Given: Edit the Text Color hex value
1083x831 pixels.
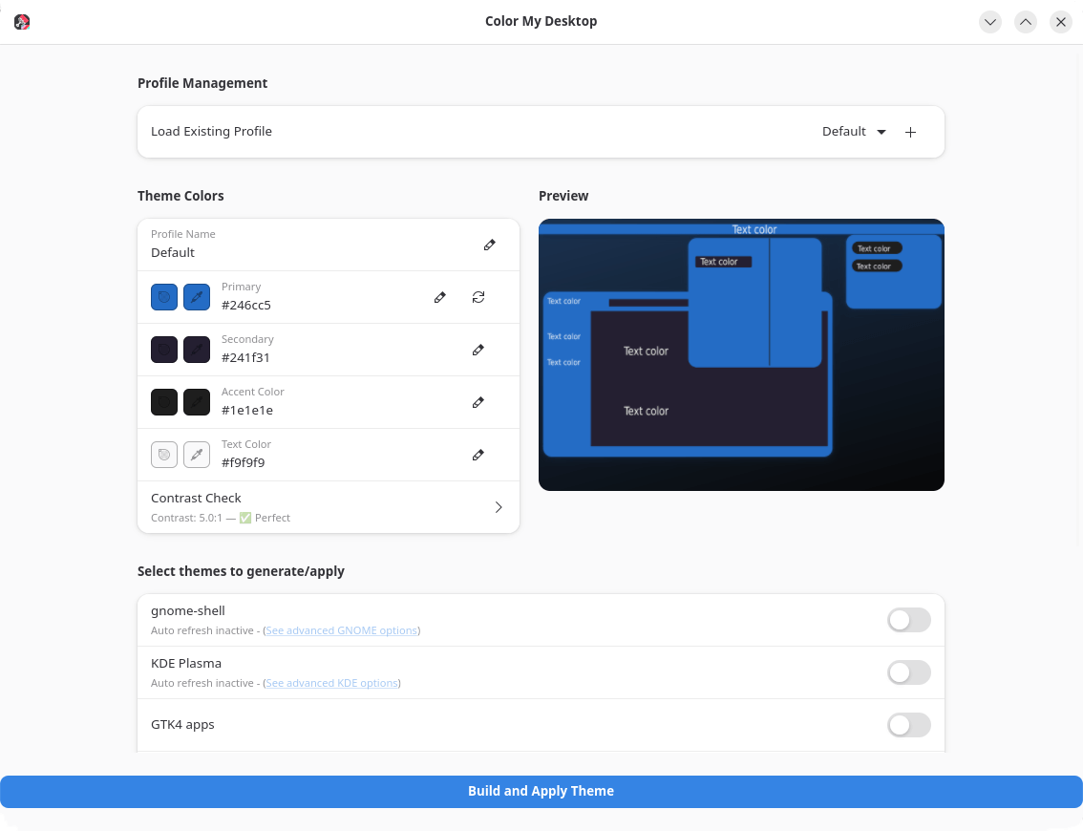Looking at the screenshot, I should click(478, 455).
